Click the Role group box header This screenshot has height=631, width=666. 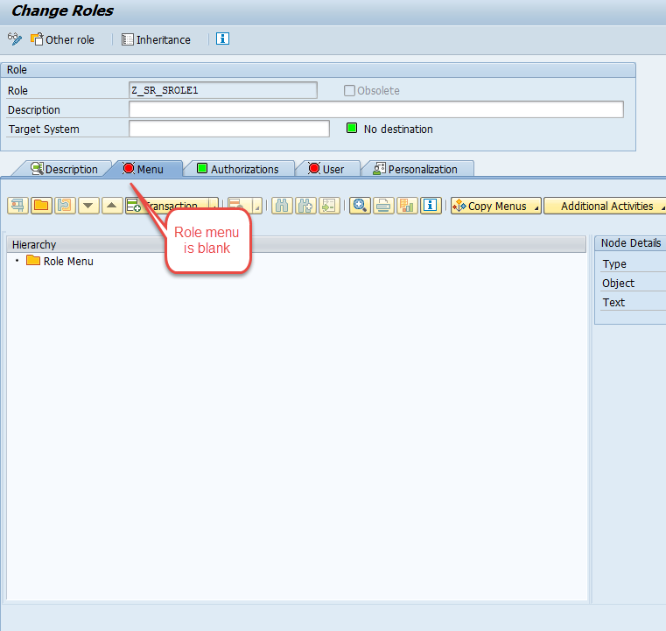click(318, 70)
